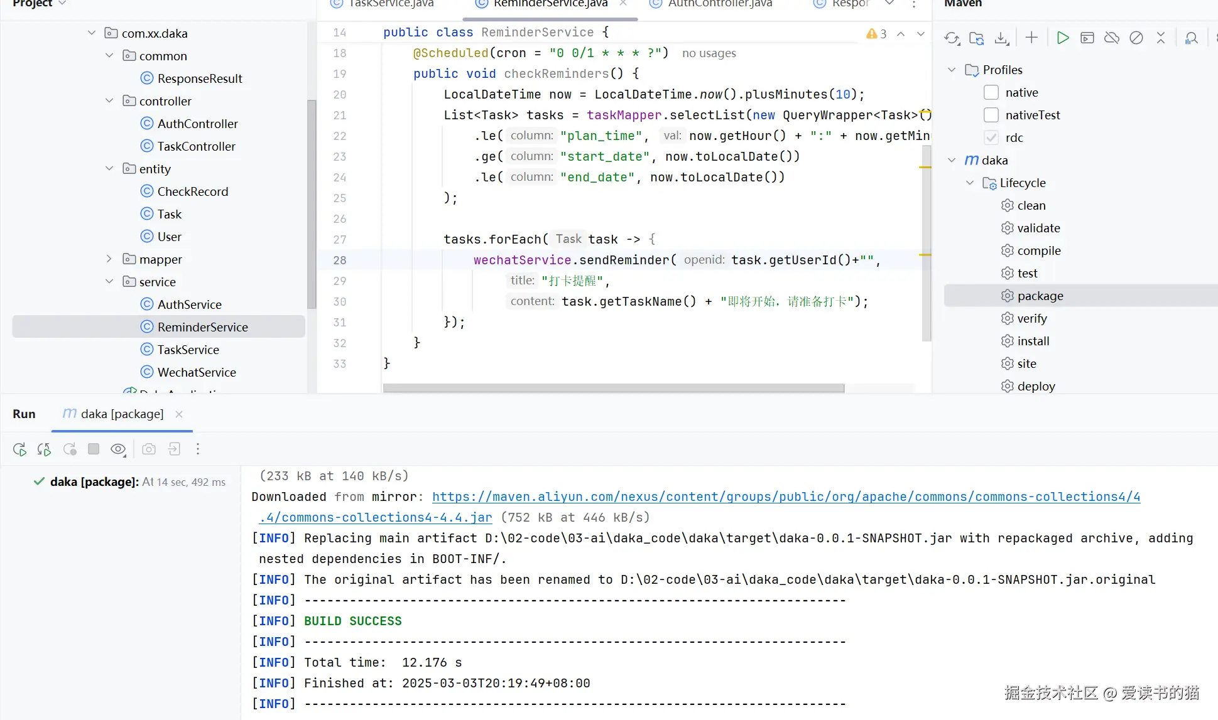Click Maven download sources icon
This screenshot has width=1218, height=720.
pos(1001,38)
